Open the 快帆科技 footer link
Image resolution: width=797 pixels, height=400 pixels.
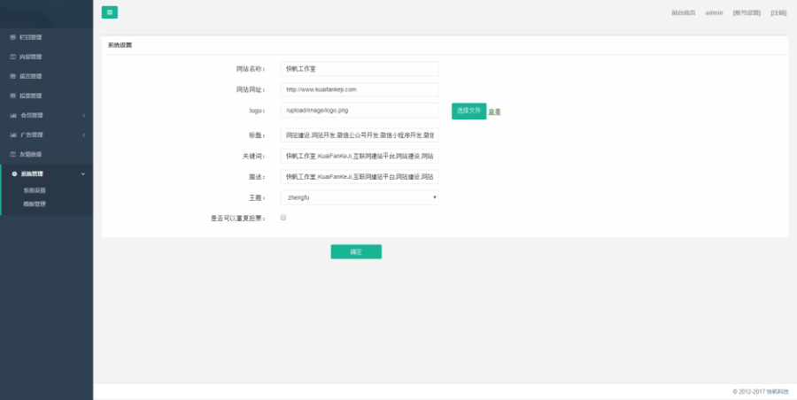point(778,392)
